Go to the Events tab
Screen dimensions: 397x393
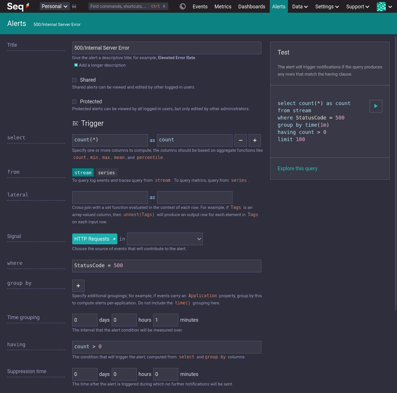pos(200,6)
